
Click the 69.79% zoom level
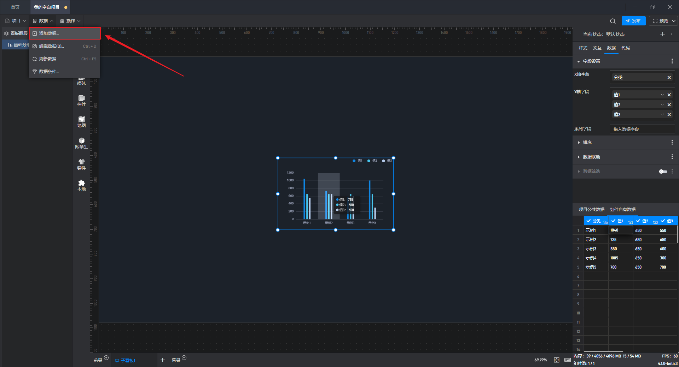point(541,360)
